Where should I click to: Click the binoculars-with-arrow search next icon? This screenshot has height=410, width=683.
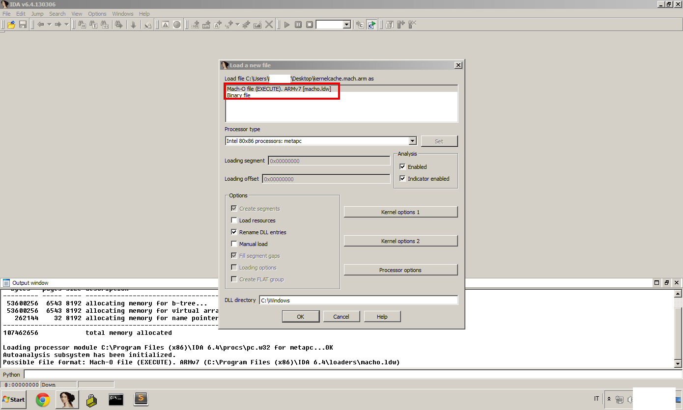click(x=118, y=25)
